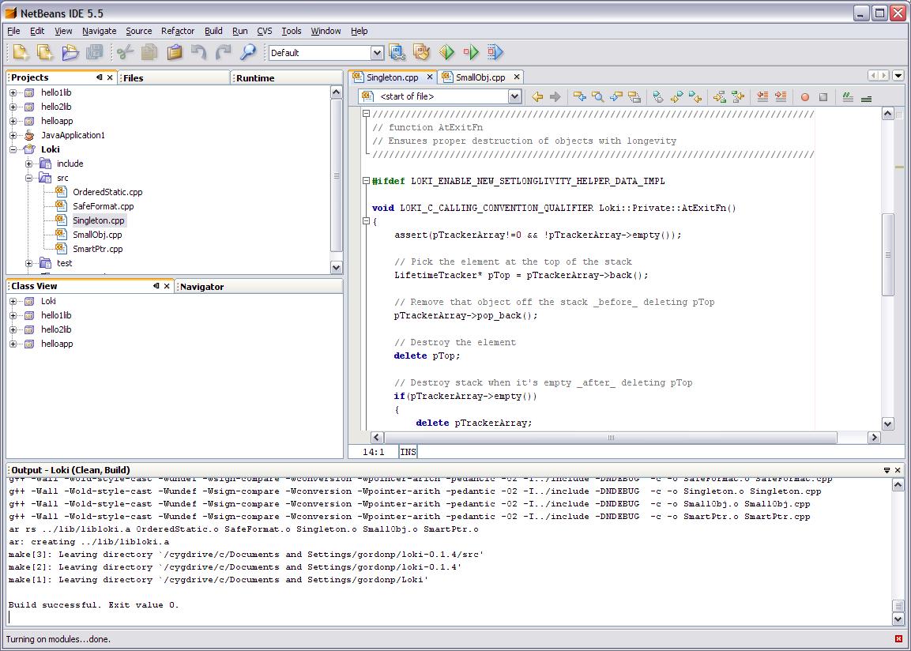Click the INS insert mode indicator

click(x=408, y=452)
